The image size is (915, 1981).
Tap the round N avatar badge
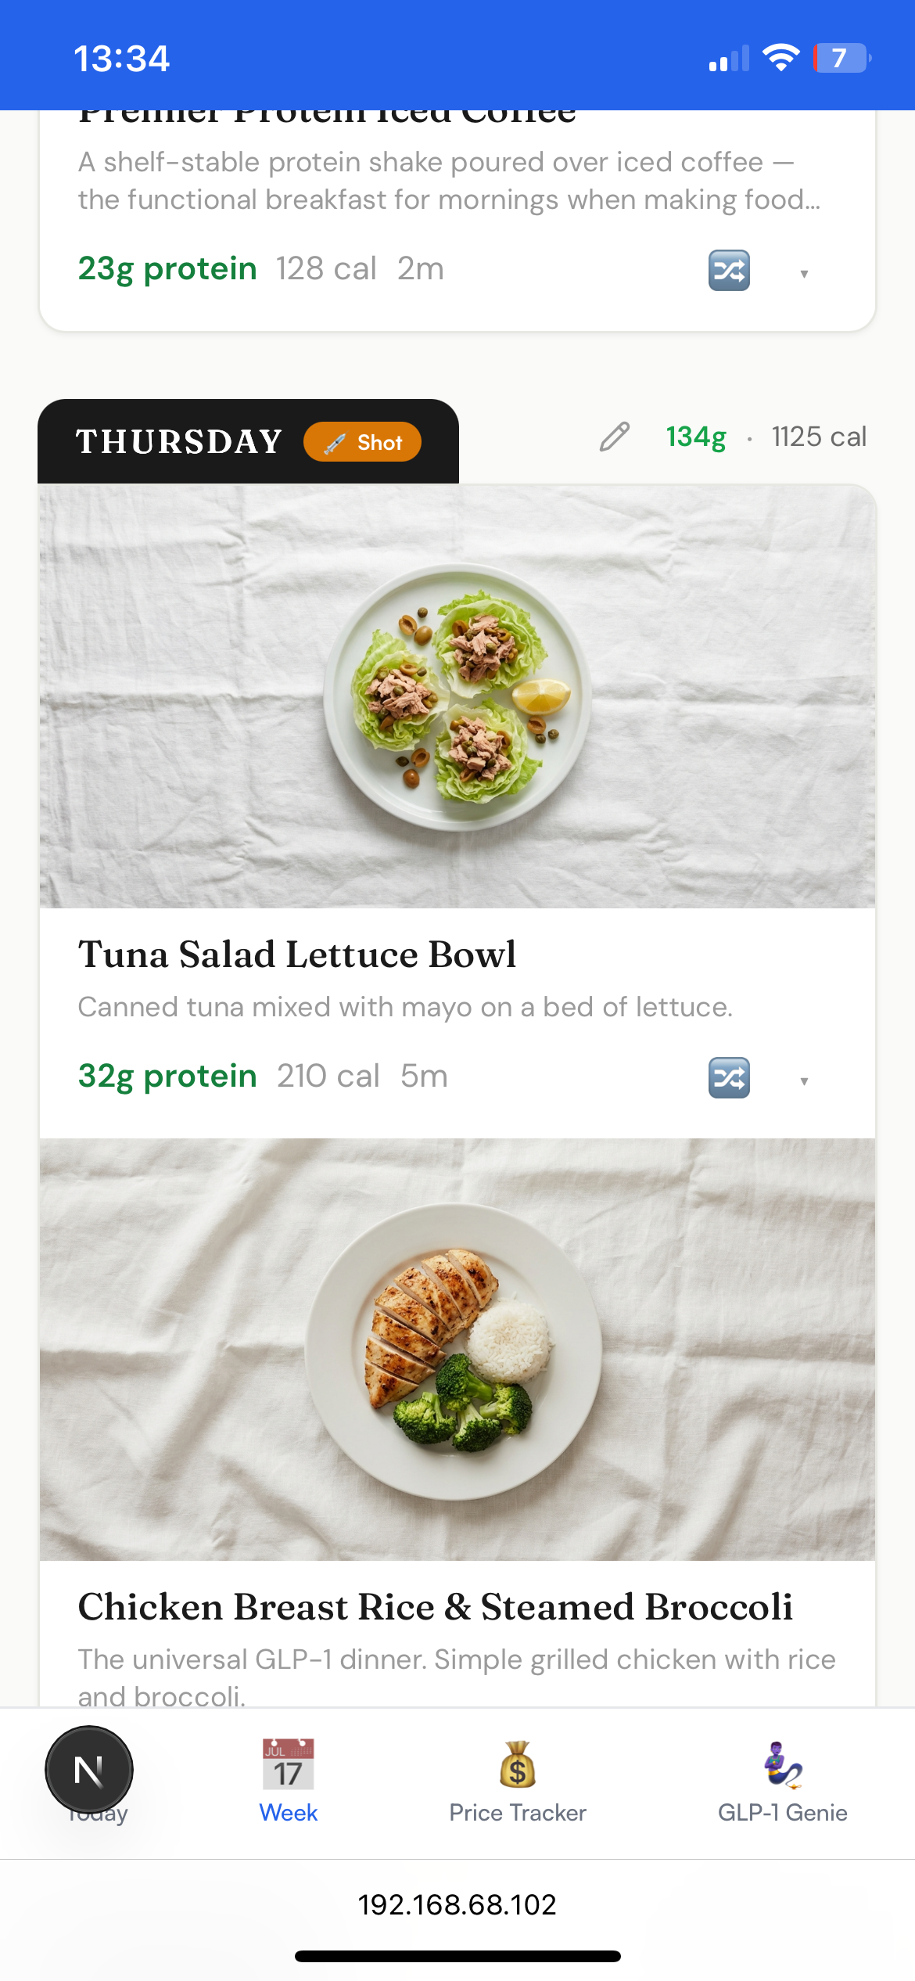click(89, 1770)
